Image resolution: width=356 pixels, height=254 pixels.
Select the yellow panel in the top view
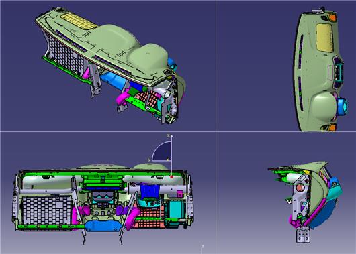324,38
